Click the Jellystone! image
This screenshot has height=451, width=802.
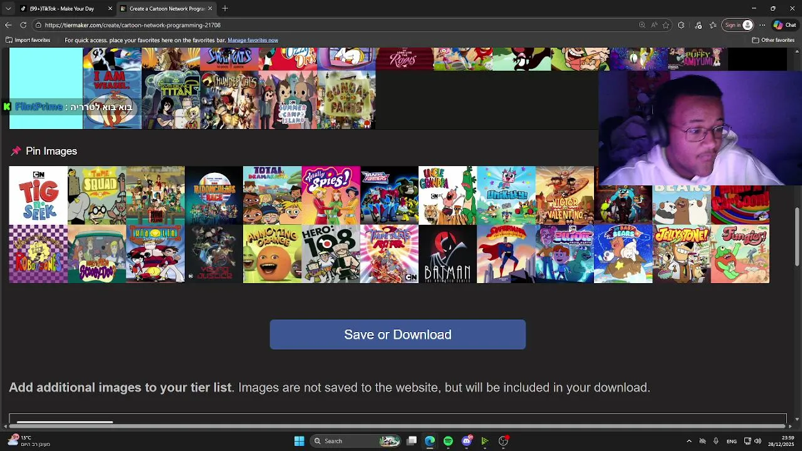point(682,254)
